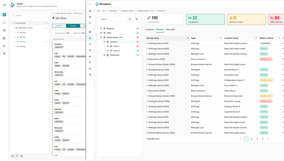Open the Studio hamburger menu
Image resolution: width=284 pixels, height=161 pixels.
(4, 5)
